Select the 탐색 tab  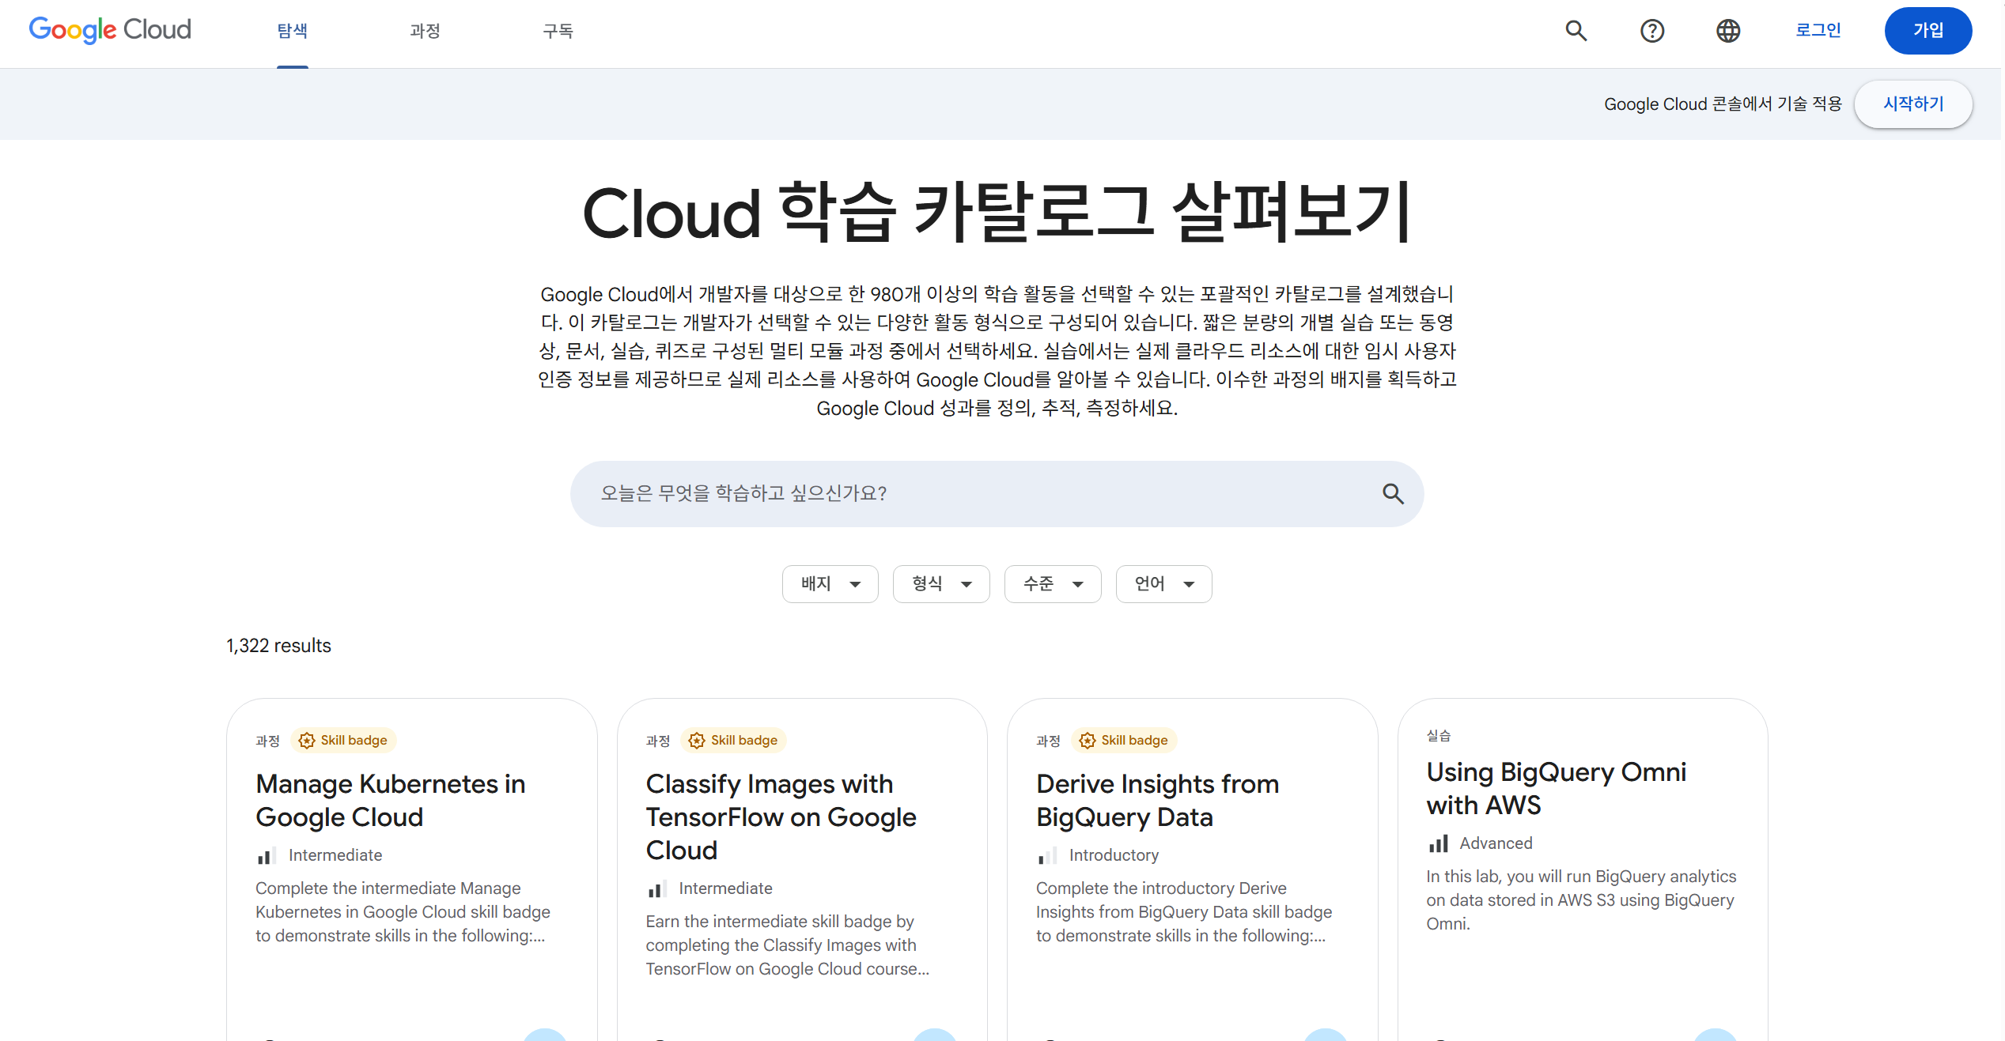[292, 31]
